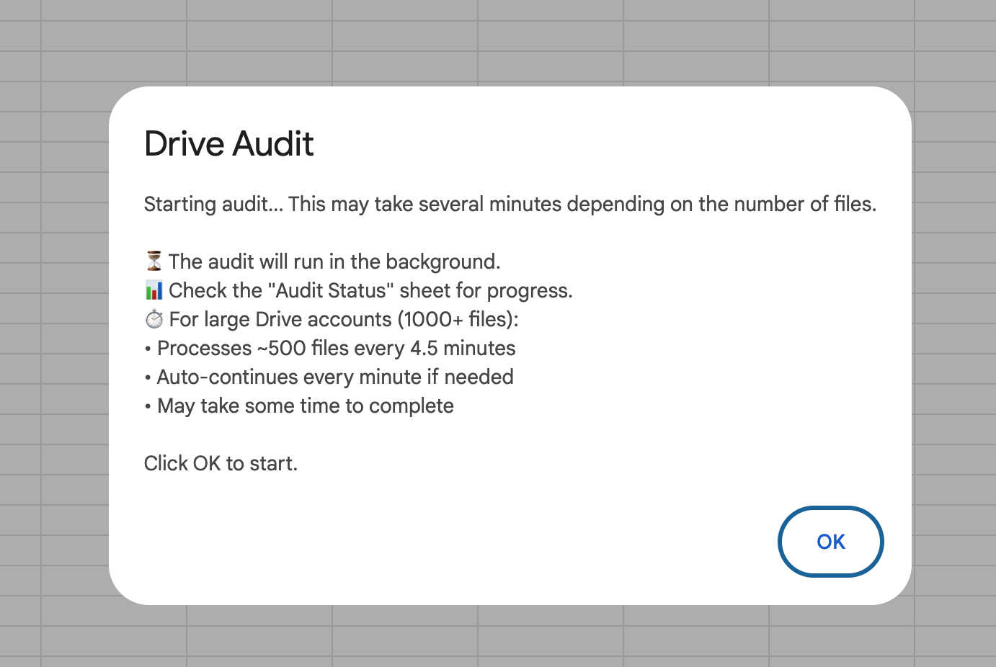This screenshot has width=996, height=667.
Task: Click the 'Auto-continues every minute' bullet
Action: (x=329, y=377)
